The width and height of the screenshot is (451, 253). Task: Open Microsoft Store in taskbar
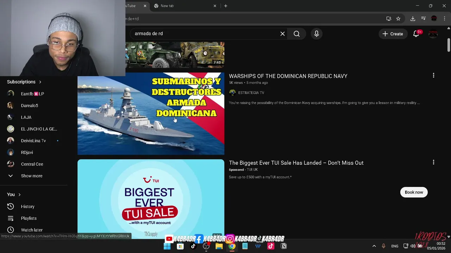click(x=180, y=246)
